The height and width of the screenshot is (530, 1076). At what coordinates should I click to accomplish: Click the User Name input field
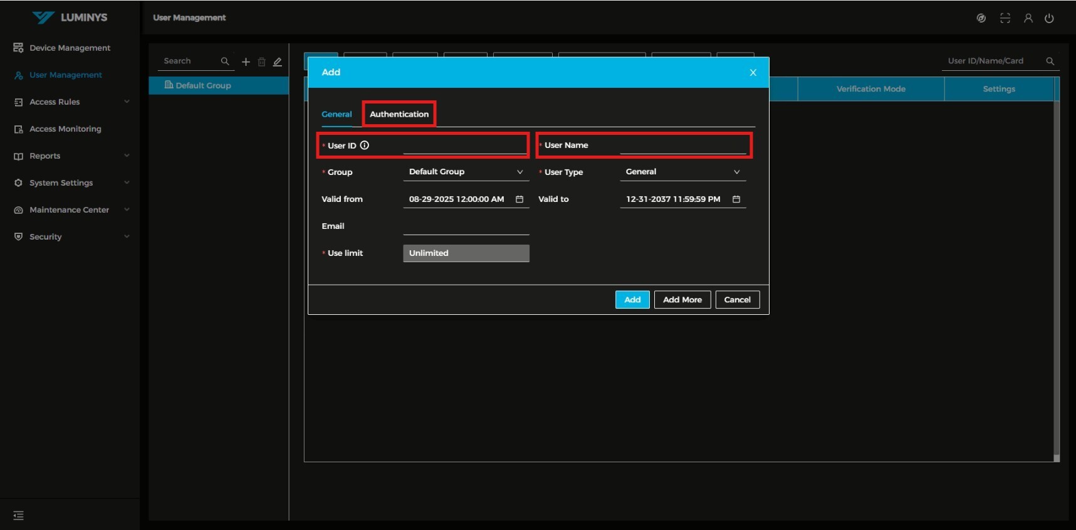(x=682, y=146)
